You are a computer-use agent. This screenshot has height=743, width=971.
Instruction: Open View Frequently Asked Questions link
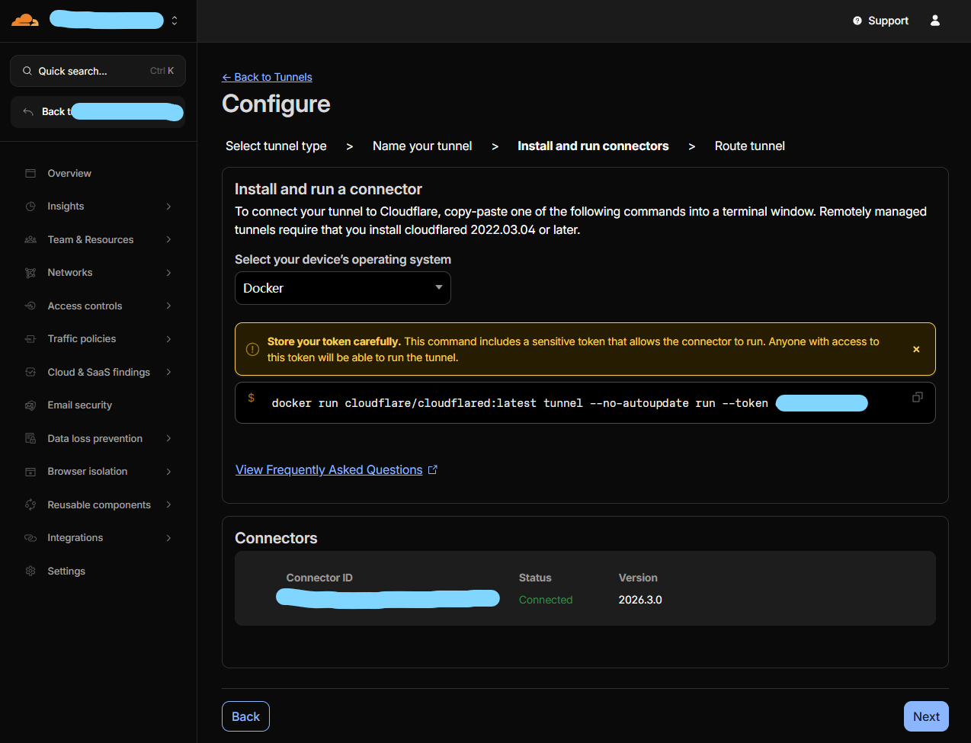coord(329,470)
